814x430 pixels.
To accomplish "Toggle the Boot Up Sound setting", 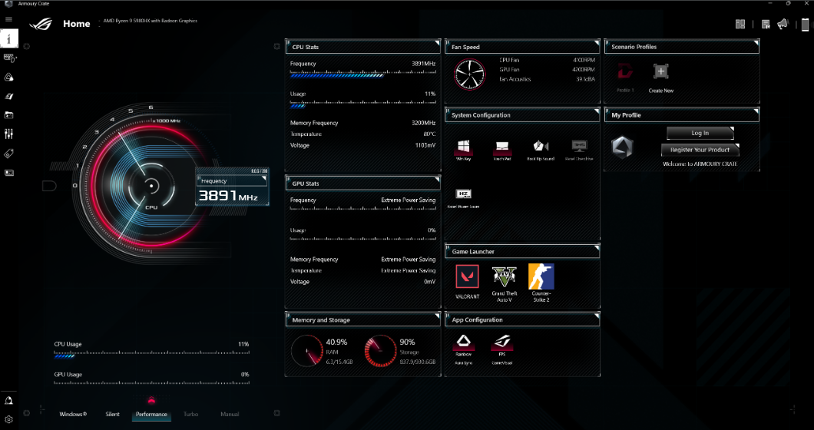I will pyautogui.click(x=541, y=150).
